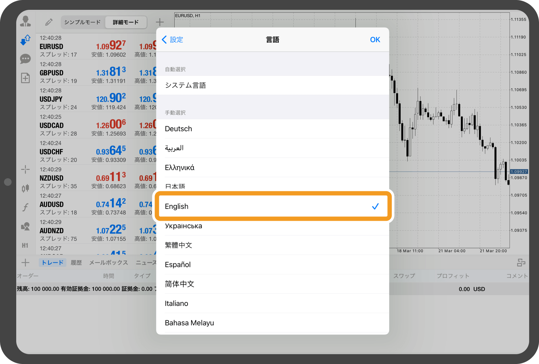Switch to the 履歴 tab
The image size is (539, 364).
76,263
